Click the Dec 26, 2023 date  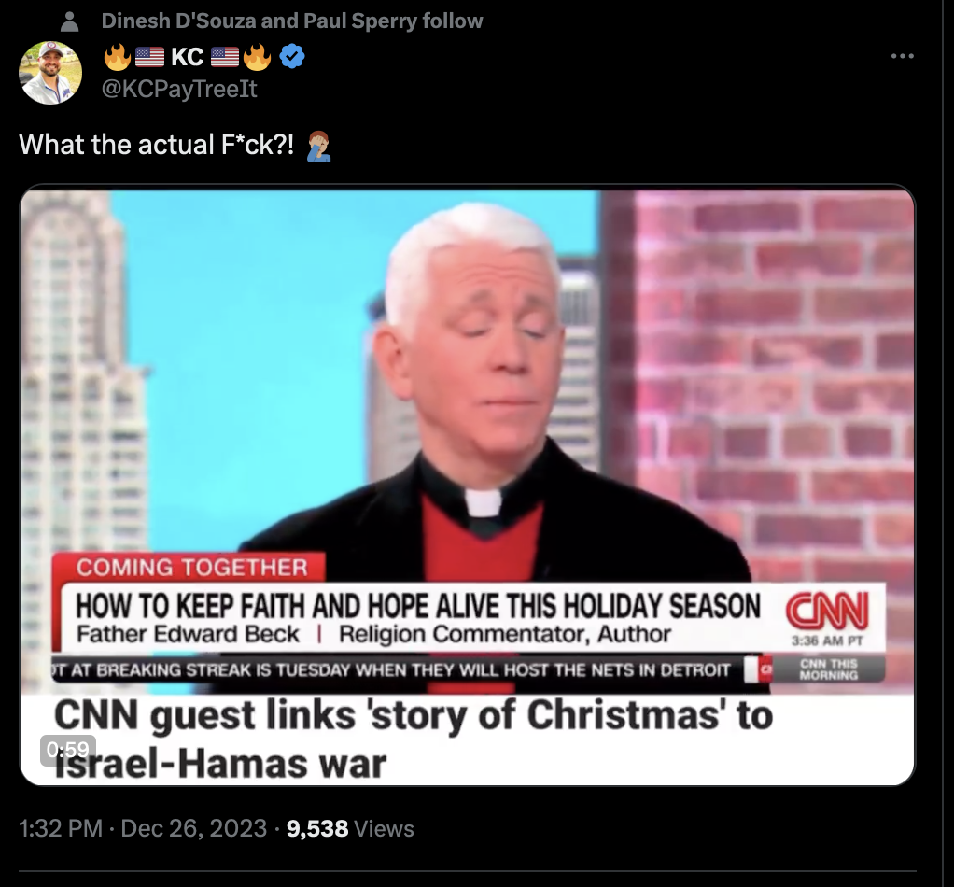click(x=194, y=828)
